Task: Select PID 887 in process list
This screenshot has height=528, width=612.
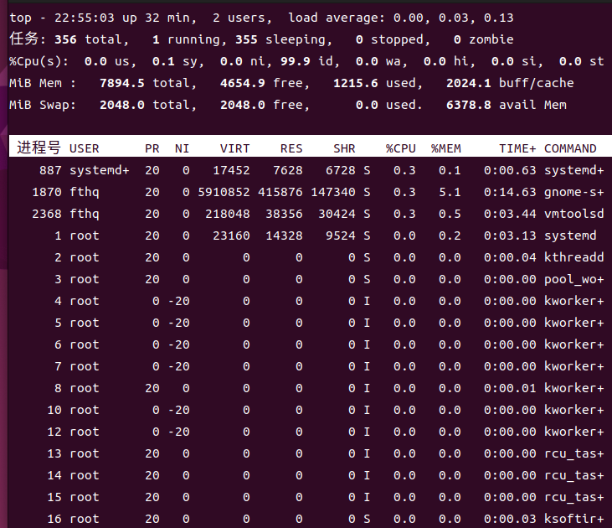Action: tap(50, 170)
